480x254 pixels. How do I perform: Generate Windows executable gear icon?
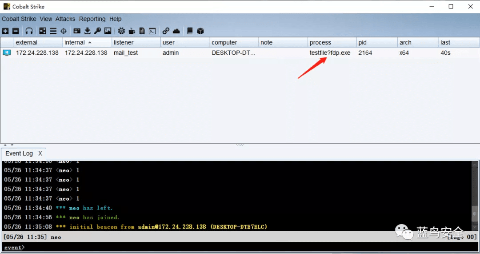121,31
